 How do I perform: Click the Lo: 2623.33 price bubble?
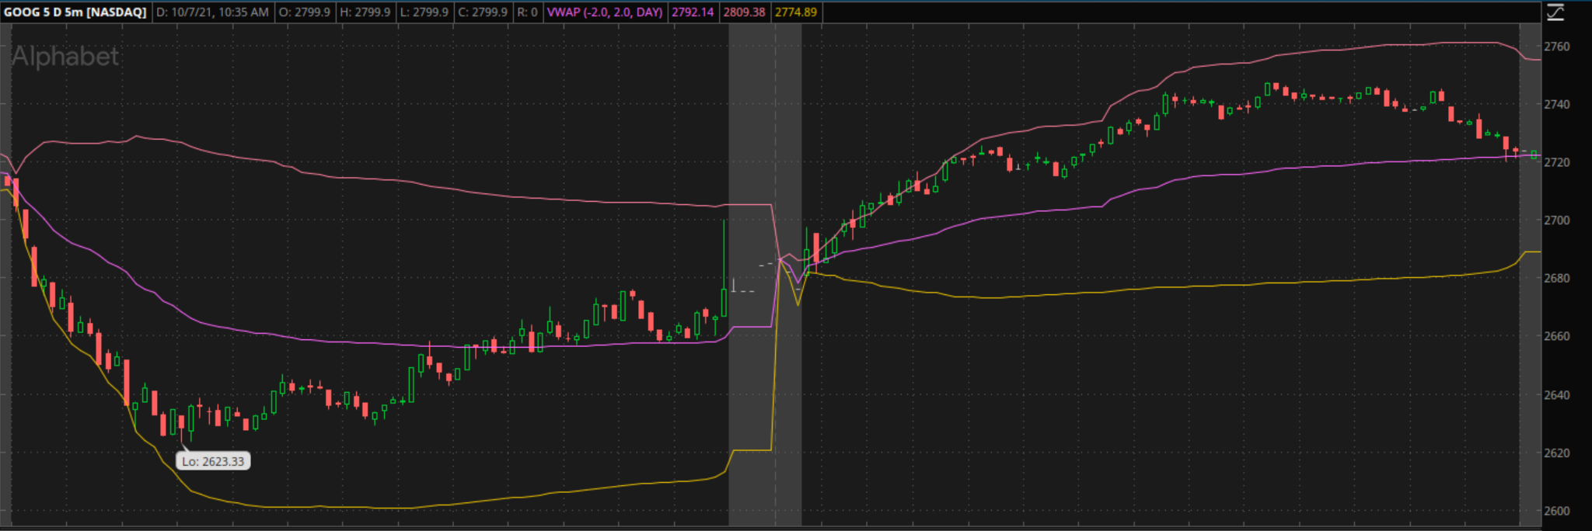213,461
